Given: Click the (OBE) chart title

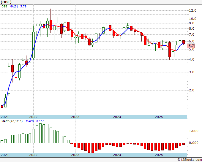Looking at the screenshot, I should tap(6, 2).
